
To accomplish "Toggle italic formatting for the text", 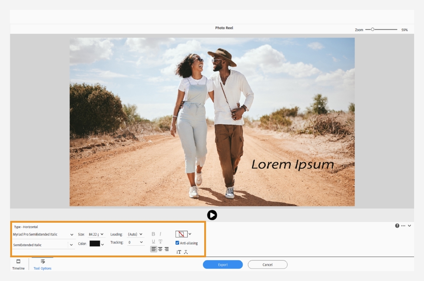I will click(160, 234).
